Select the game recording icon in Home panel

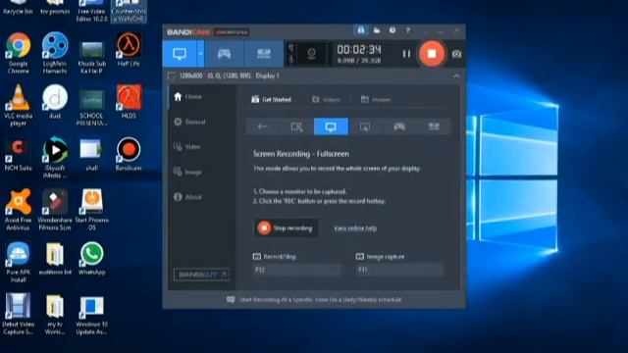click(399, 126)
